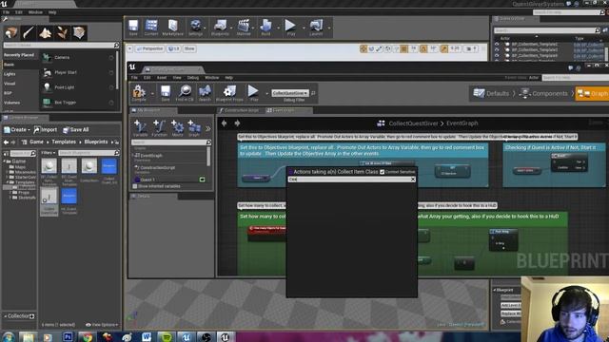Toggle visibility of second outliner actor
The height and width of the screenshot is (342, 609).
tap(497, 50)
